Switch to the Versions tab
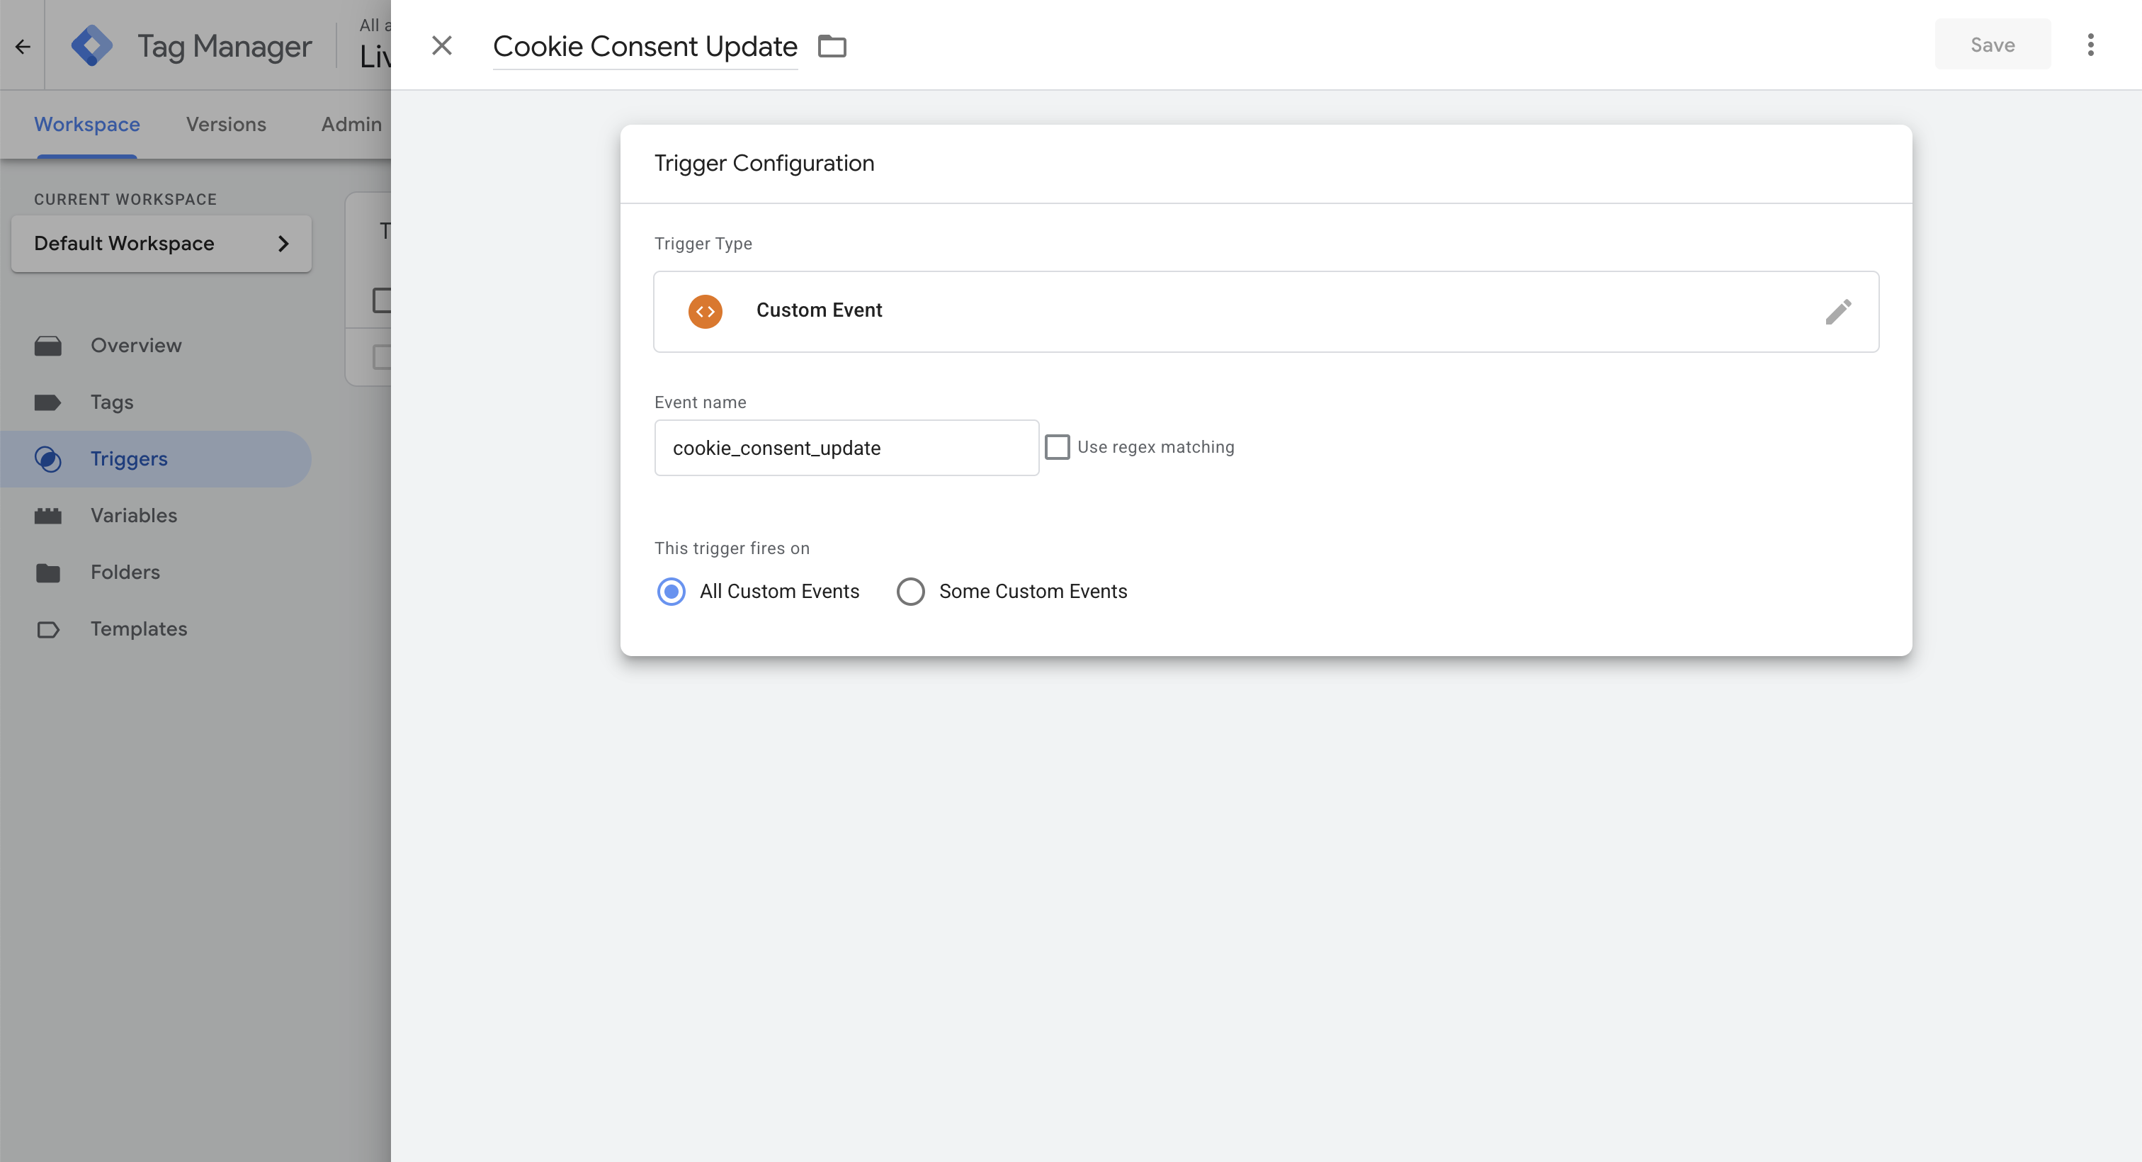2142x1162 pixels. (226, 124)
